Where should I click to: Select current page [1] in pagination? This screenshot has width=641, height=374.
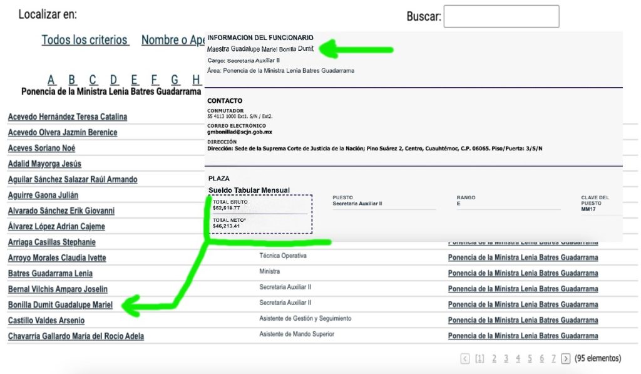[x=479, y=359]
